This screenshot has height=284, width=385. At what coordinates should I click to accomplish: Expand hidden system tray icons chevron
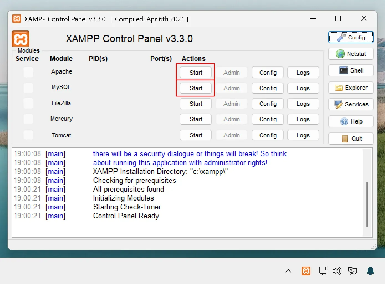point(288,271)
